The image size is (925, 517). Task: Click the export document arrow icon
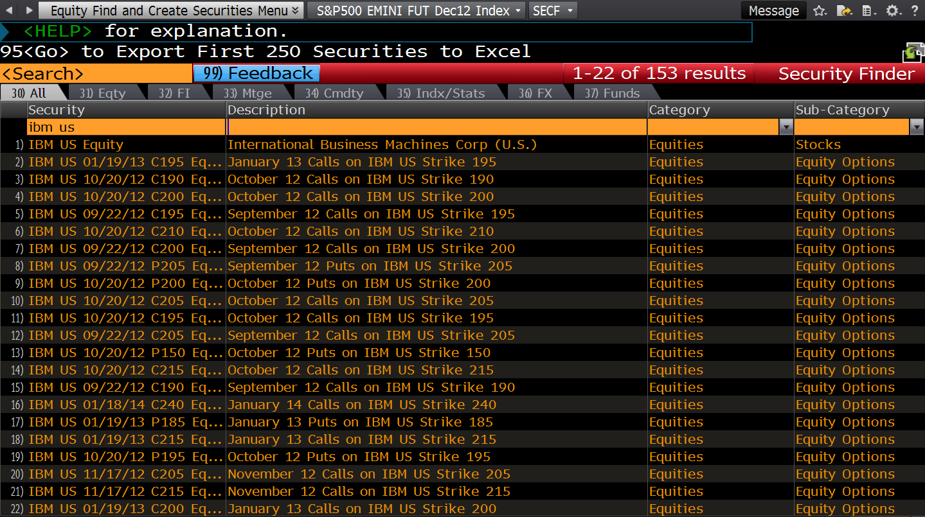[844, 11]
